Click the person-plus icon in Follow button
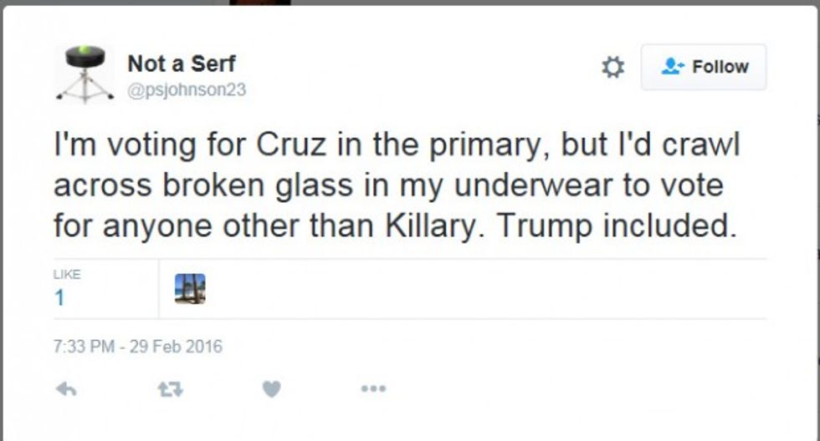This screenshot has height=441, width=820. point(673,68)
